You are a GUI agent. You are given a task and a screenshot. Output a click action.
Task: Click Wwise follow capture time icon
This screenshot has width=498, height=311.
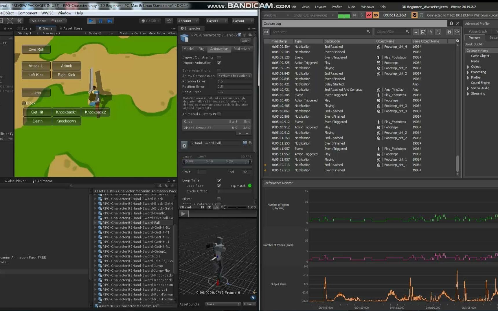(376, 15)
